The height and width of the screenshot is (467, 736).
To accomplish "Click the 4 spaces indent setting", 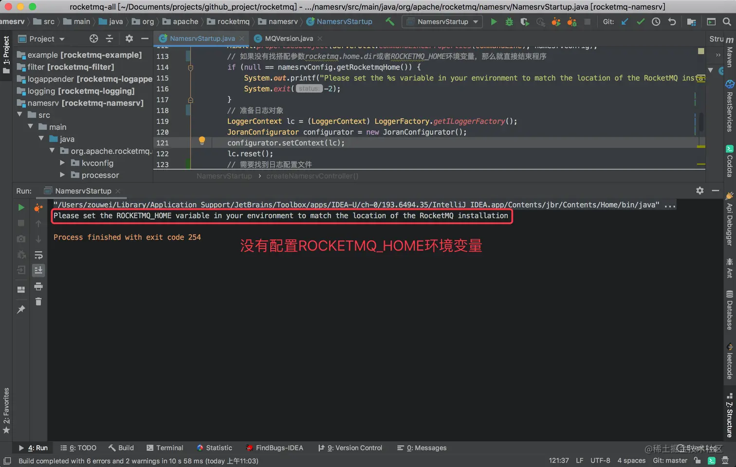I will [631, 461].
